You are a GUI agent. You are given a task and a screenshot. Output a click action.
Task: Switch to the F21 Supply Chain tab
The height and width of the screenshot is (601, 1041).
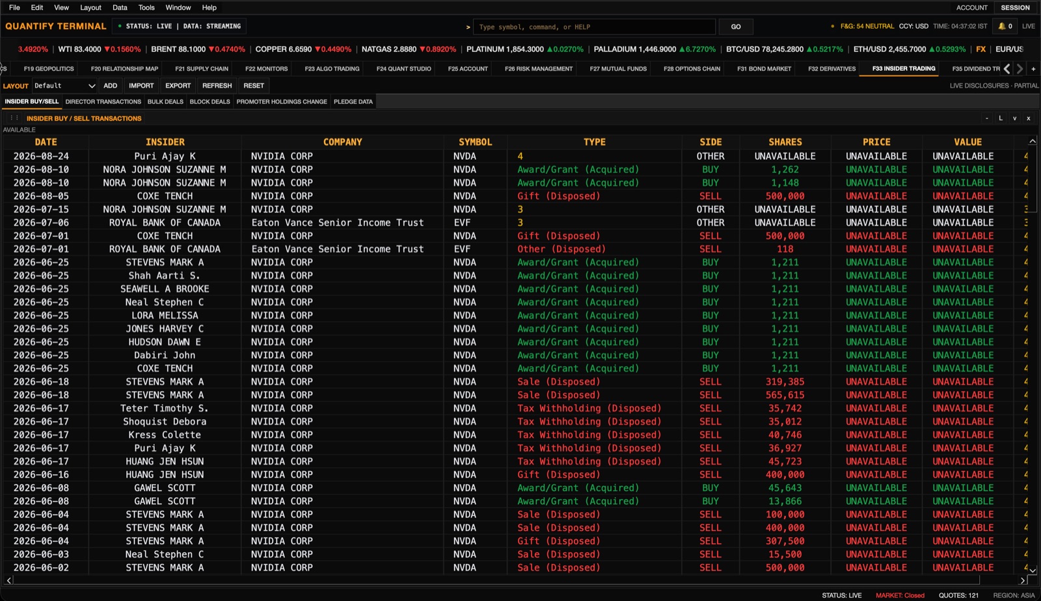(x=202, y=69)
